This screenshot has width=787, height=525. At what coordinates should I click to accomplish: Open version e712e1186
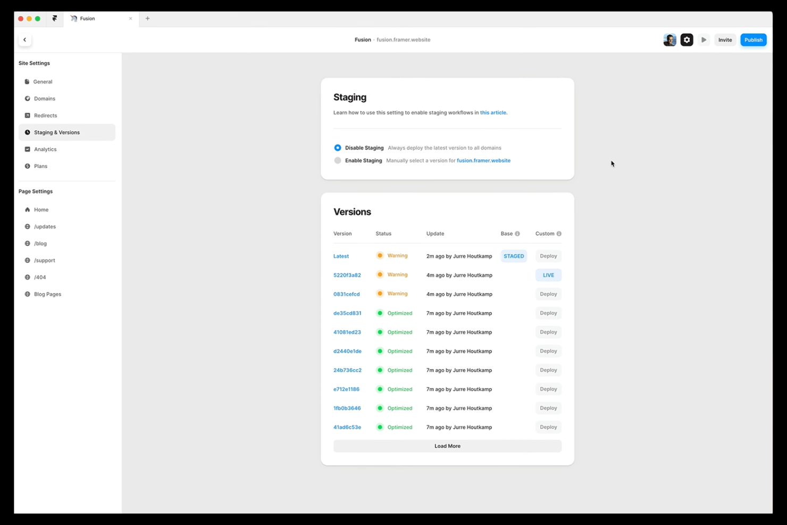coord(346,389)
